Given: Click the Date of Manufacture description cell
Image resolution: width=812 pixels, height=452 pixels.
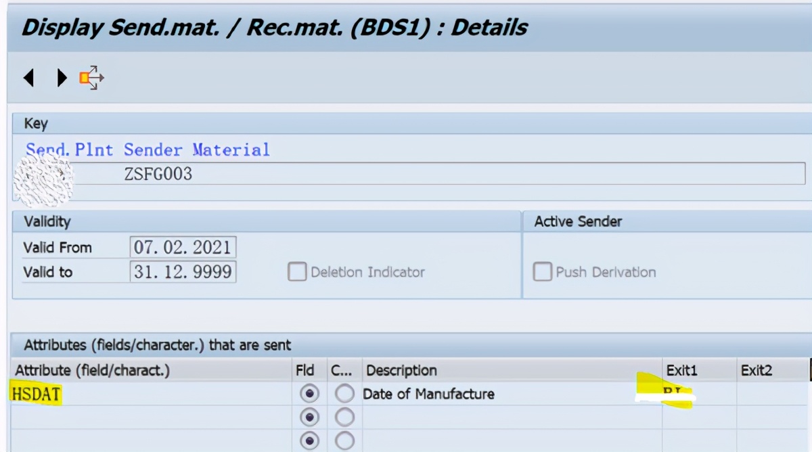Looking at the screenshot, I should pos(428,393).
